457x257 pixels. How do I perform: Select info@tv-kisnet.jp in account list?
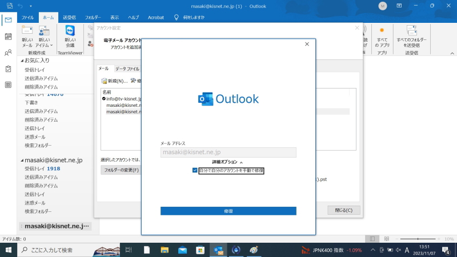coord(123,99)
